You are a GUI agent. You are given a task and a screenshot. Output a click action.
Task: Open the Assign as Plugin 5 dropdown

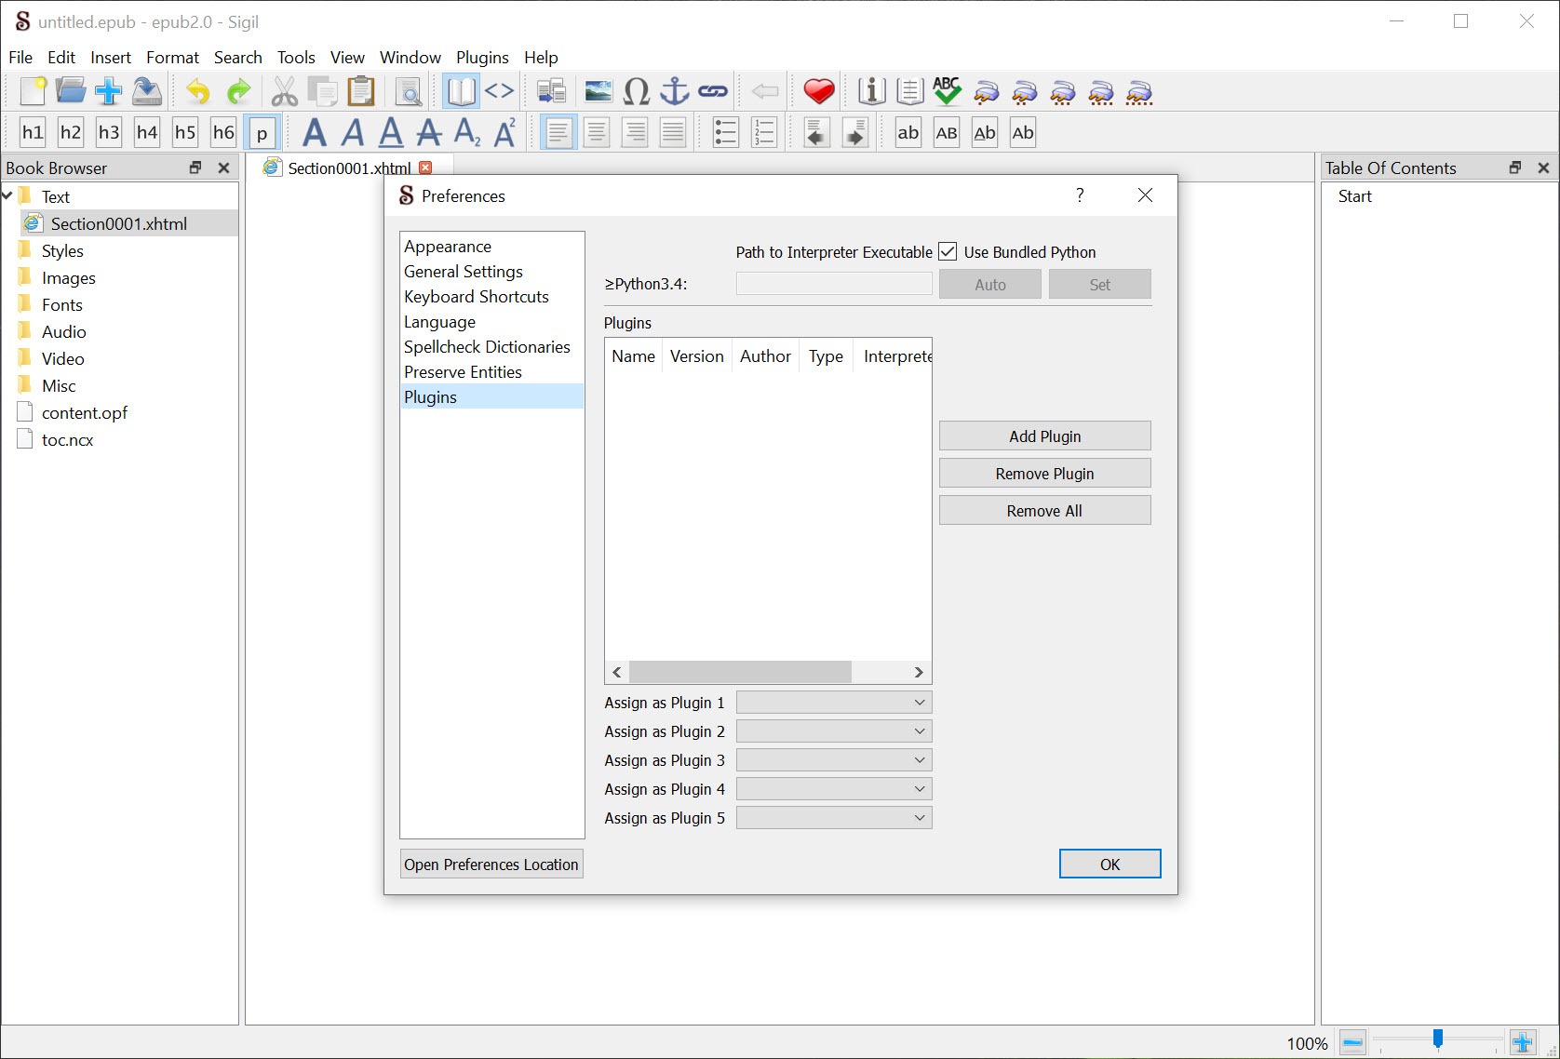[833, 818]
